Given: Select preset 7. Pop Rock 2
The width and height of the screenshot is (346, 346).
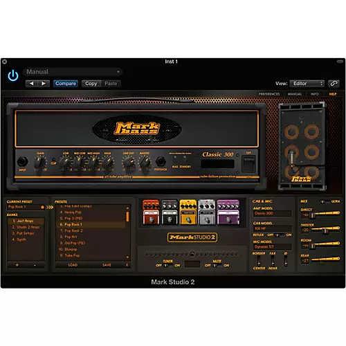Looking at the screenshot, I should [x=91, y=230].
